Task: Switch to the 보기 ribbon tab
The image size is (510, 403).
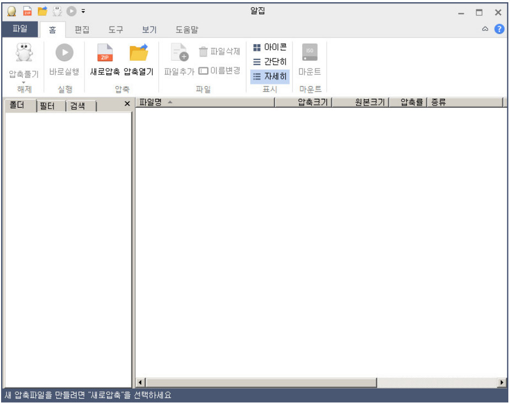Action: (149, 30)
